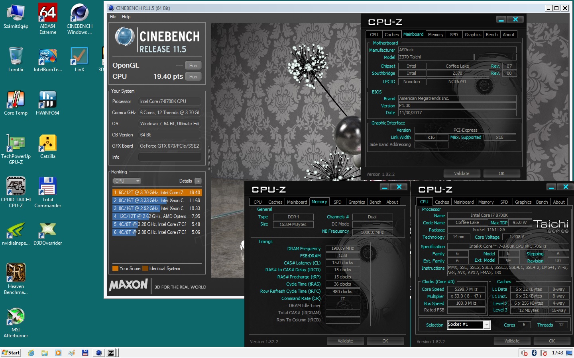The image size is (574, 358).
Task: Select the Lomtár recycle bin icon
Action: pos(16,60)
